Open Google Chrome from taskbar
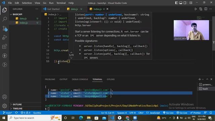 127,118
